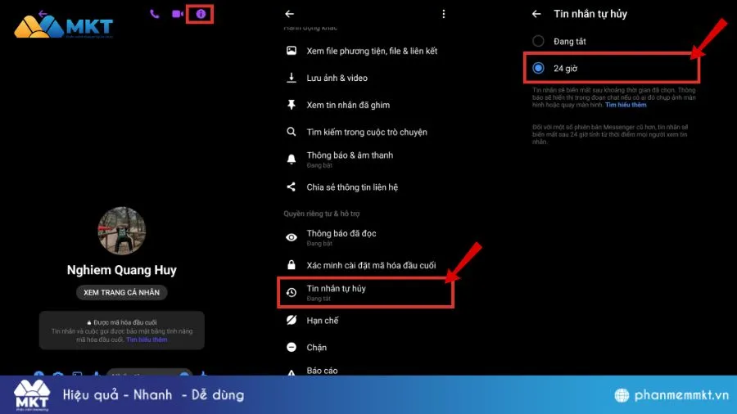Click the restrict icon beside Hạn chế
Screen dimensions: 737x414
pos(292,320)
